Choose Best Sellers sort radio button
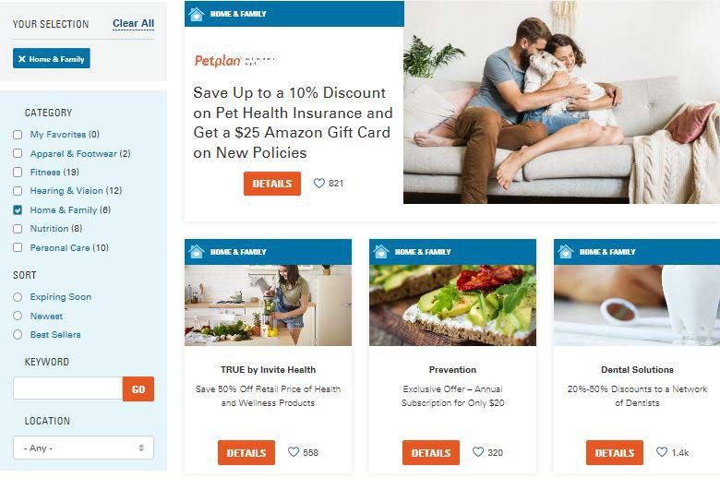The width and height of the screenshot is (720, 478). tap(18, 335)
